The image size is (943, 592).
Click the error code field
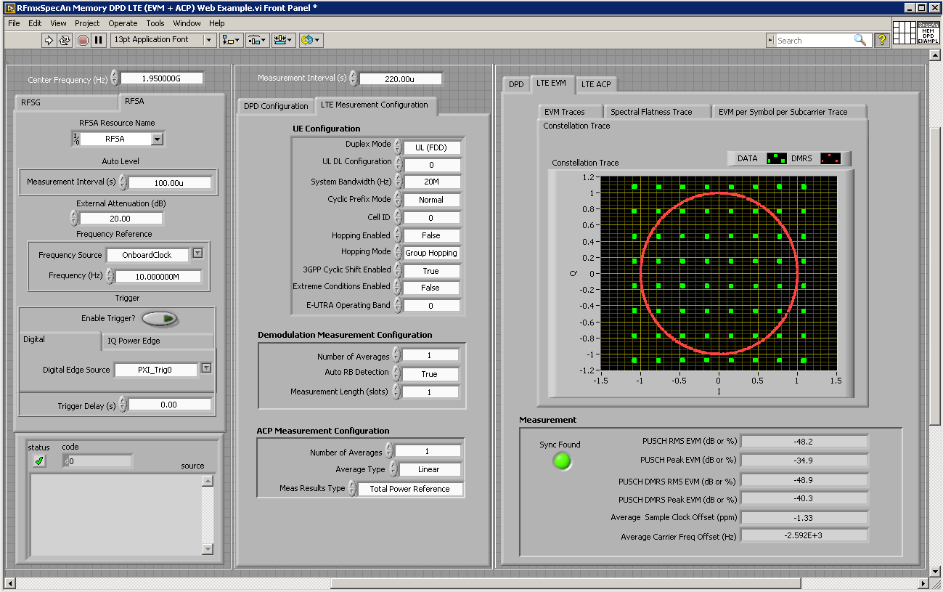pyautogui.click(x=97, y=461)
